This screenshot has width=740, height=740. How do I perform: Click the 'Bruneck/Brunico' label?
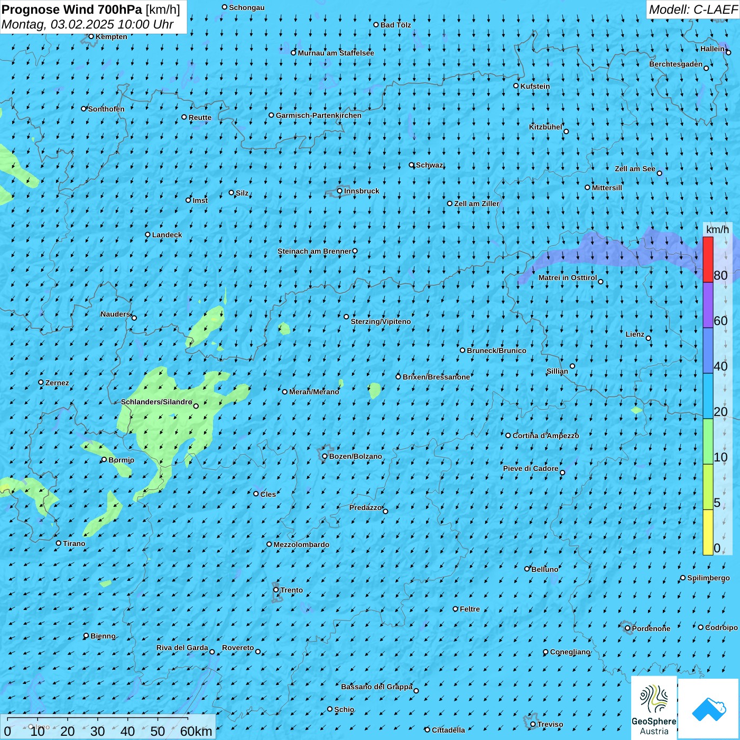pos(496,350)
